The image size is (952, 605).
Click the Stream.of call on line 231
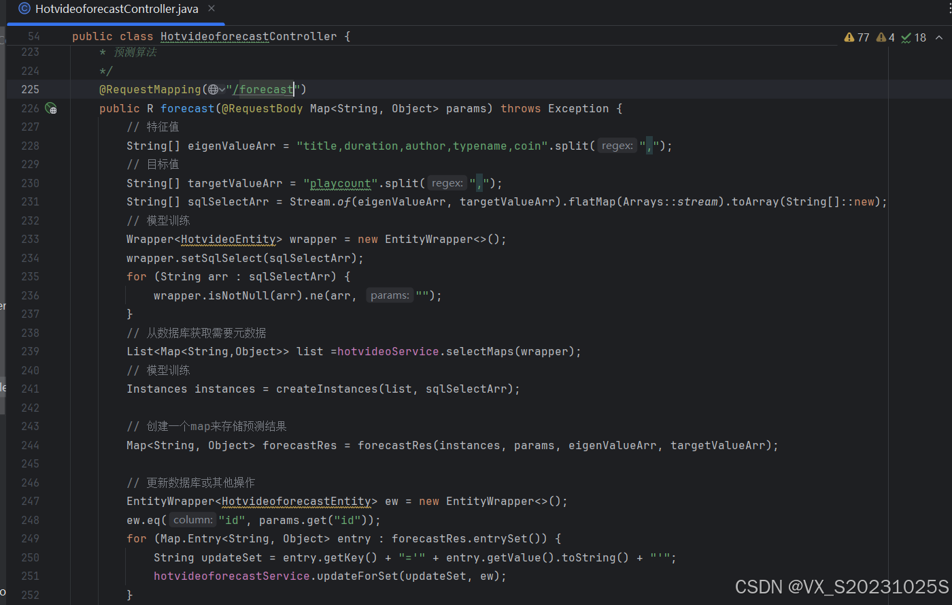coord(320,201)
